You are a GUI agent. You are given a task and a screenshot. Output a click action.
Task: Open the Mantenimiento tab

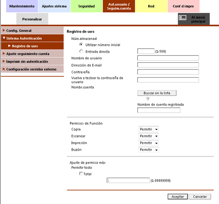click(22, 6)
